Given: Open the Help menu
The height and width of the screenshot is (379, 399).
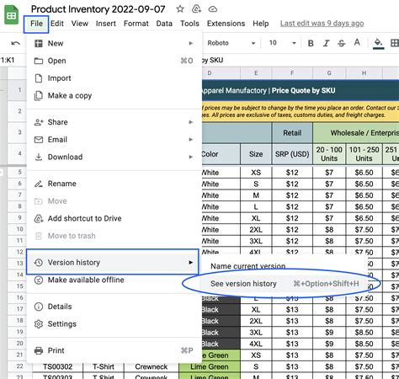Looking at the screenshot, I should 261,24.
